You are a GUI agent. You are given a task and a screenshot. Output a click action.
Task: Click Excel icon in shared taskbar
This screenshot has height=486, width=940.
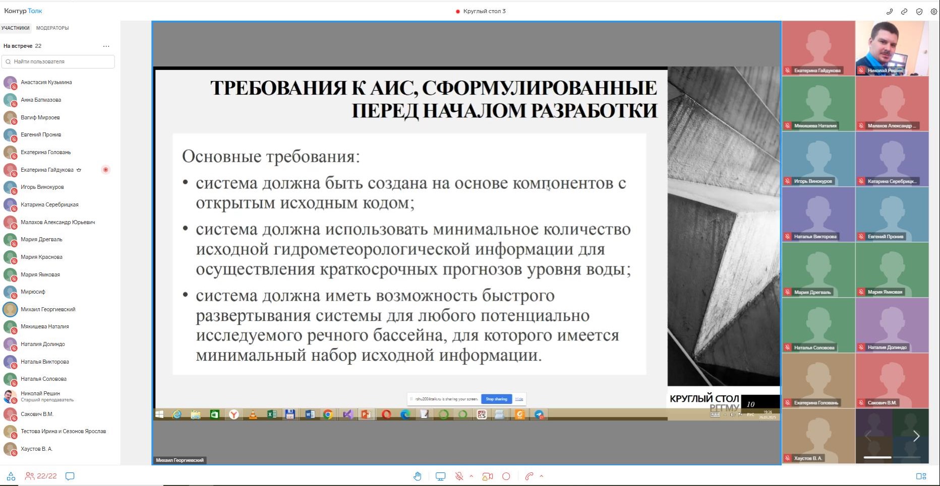pyautogui.click(x=272, y=414)
